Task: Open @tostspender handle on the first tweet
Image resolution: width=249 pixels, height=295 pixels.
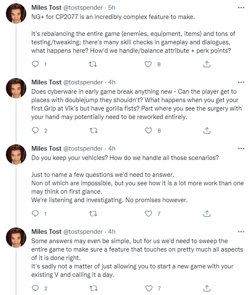Action: click(x=83, y=8)
